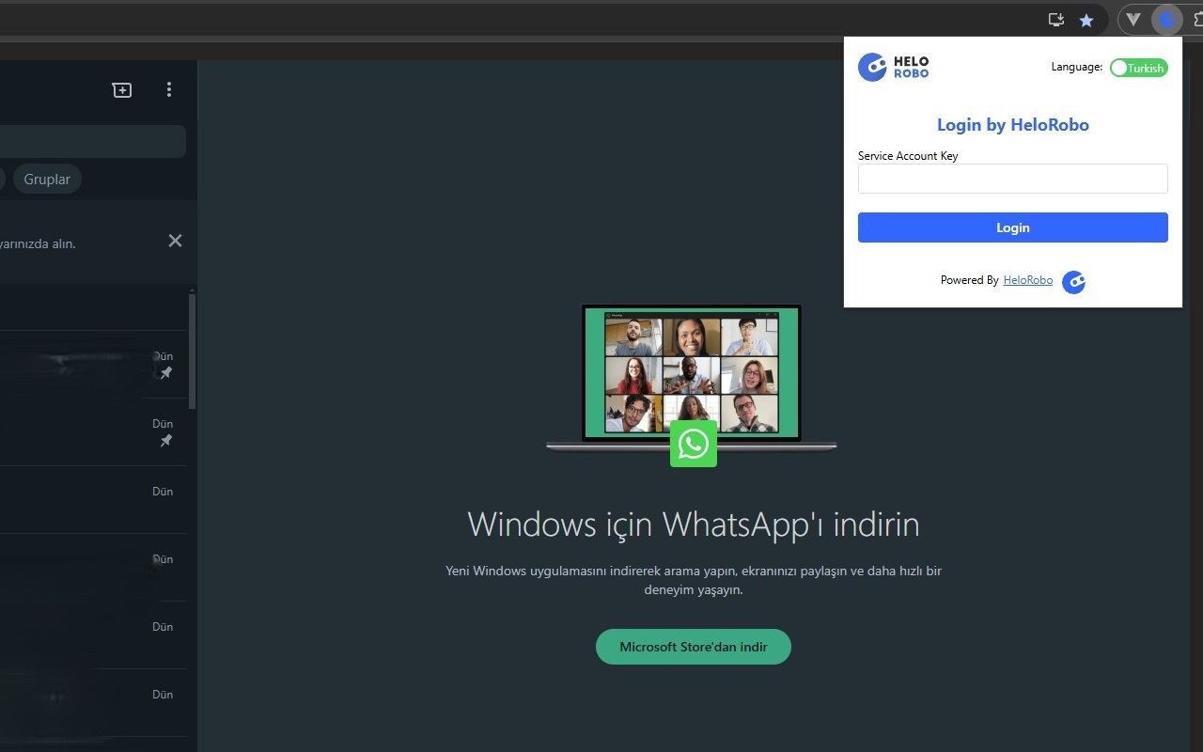The height and width of the screenshot is (752, 1203).
Task: Focus the WhatsApp chat search box
Action: point(92,142)
